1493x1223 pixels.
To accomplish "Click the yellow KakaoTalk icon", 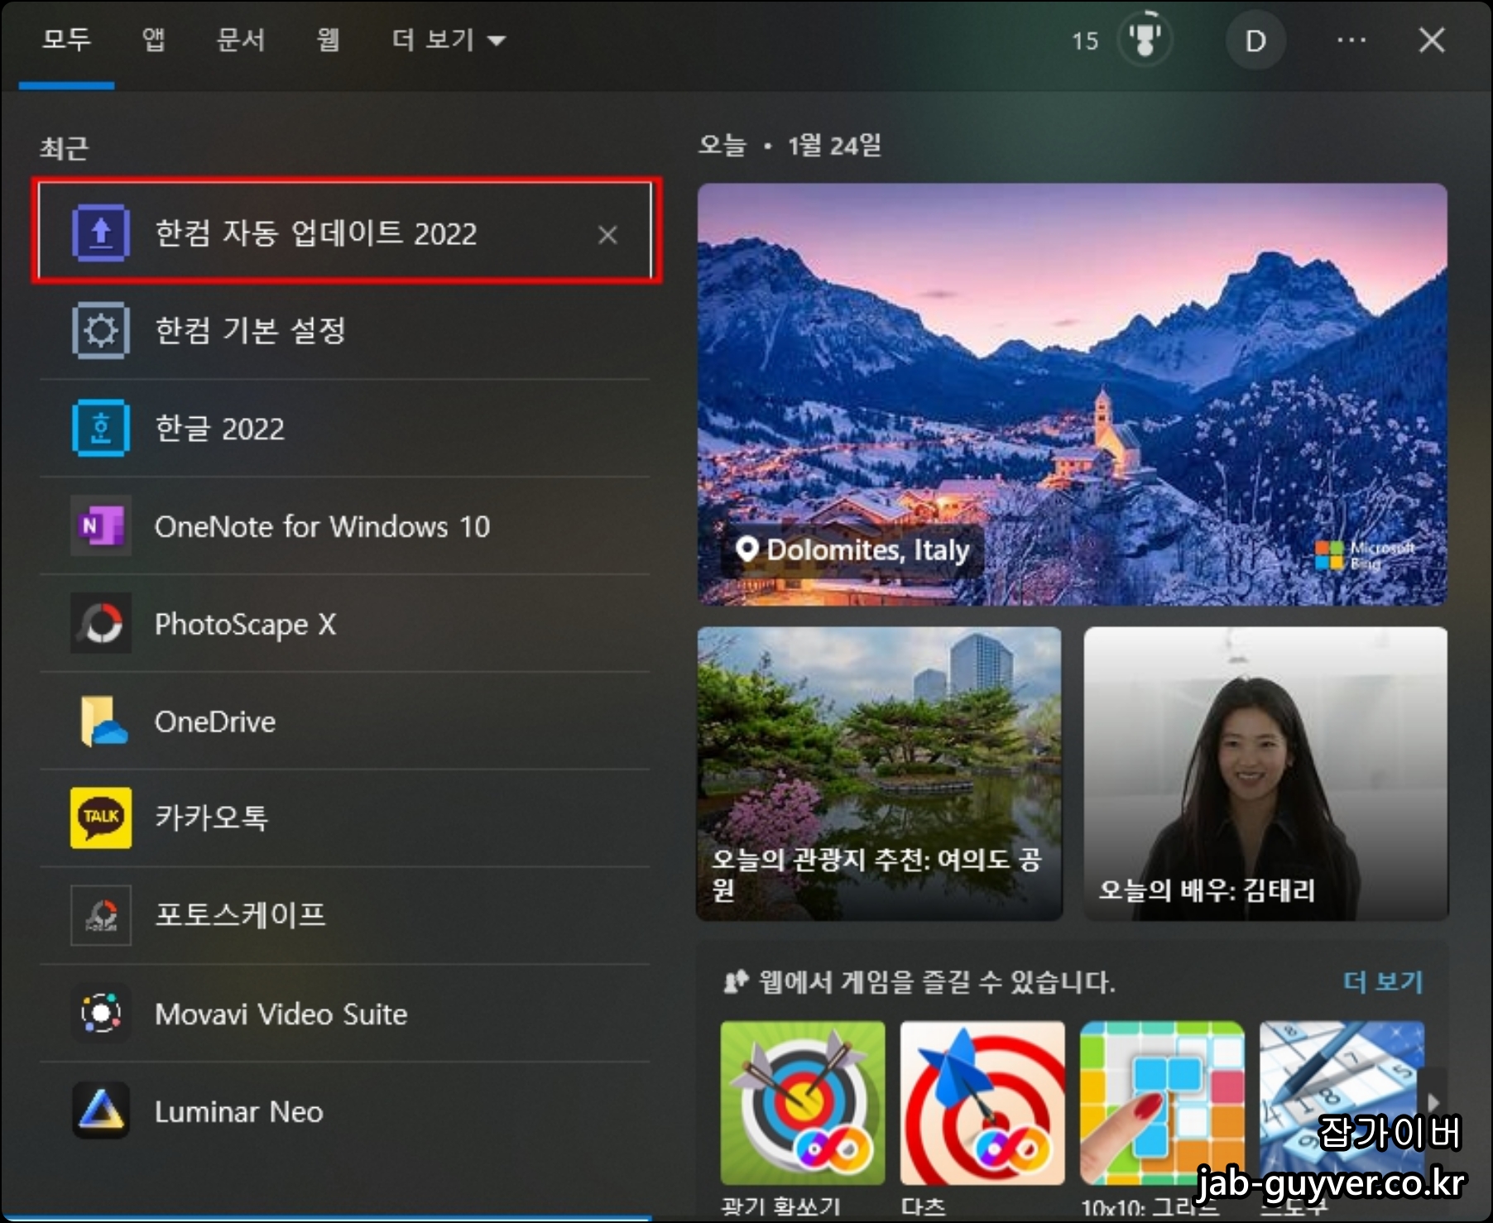I will coord(101,818).
